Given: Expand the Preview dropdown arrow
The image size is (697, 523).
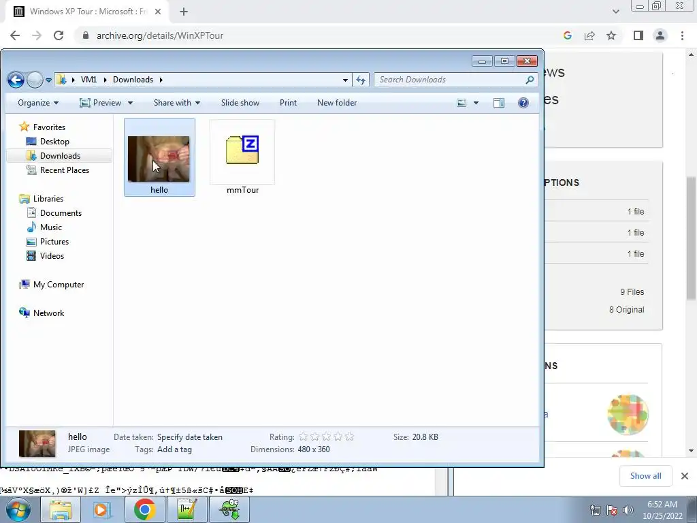Looking at the screenshot, I should (x=130, y=103).
